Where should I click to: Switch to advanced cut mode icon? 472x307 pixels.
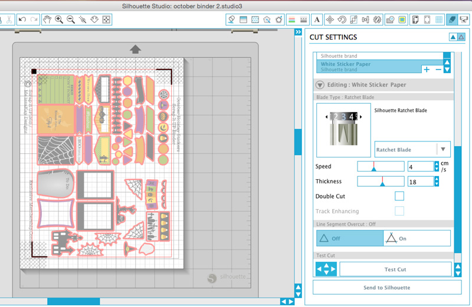(x=461, y=37)
